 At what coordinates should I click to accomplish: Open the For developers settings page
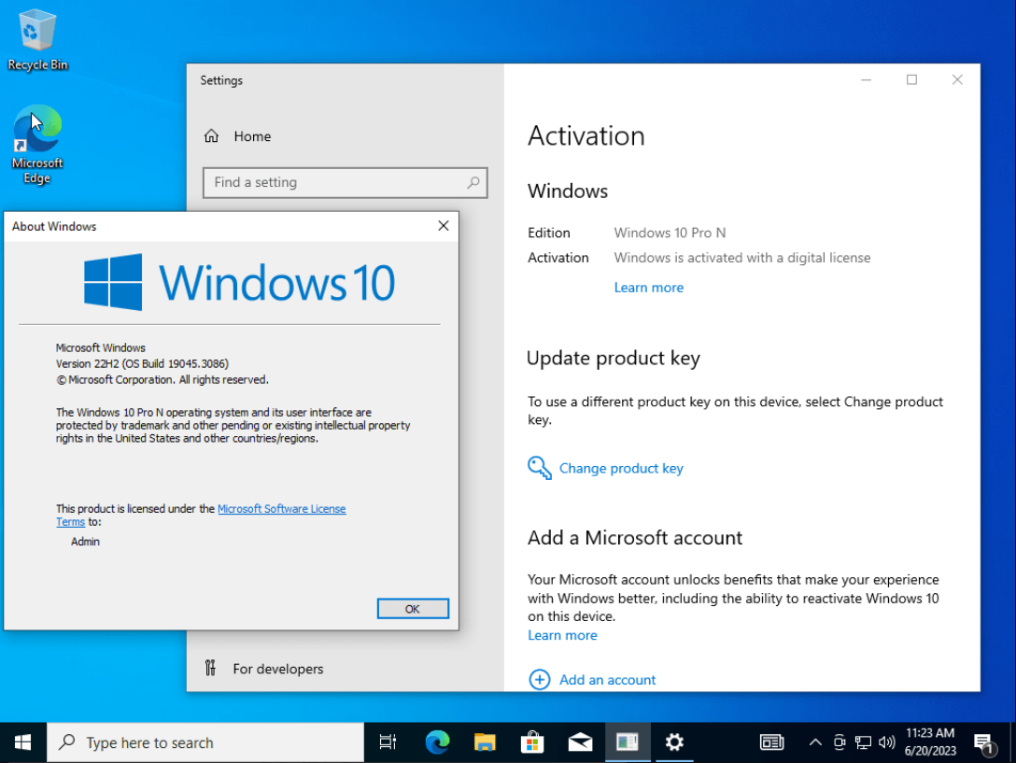pyautogui.click(x=277, y=669)
